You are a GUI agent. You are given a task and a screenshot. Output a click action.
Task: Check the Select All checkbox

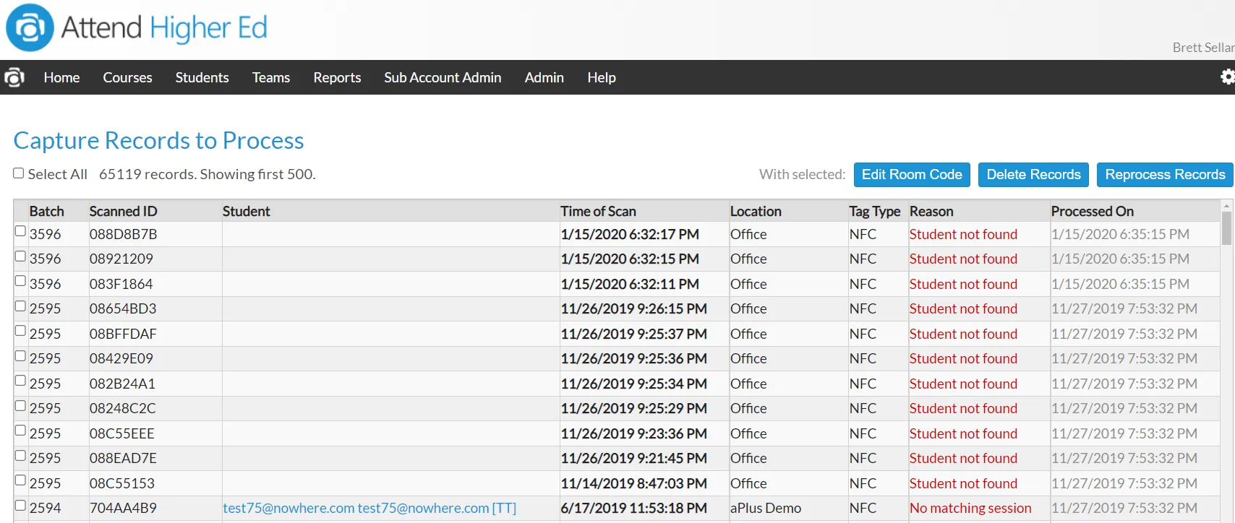coord(19,173)
